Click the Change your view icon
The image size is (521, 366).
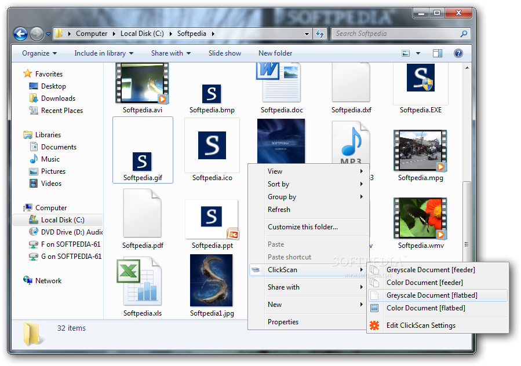tap(406, 53)
